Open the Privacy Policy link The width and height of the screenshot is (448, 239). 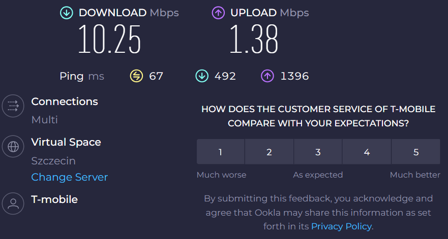pos(341,226)
